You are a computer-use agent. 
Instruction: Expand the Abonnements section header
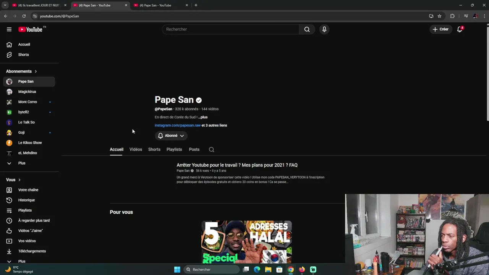(x=21, y=71)
